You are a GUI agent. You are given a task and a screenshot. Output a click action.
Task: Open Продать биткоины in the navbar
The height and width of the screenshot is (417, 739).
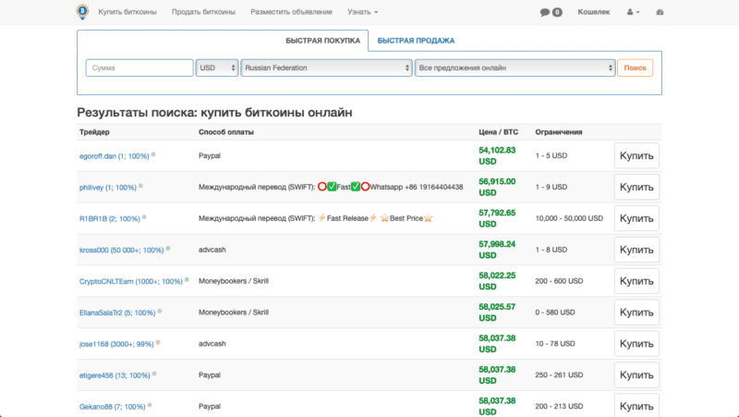[x=203, y=12]
